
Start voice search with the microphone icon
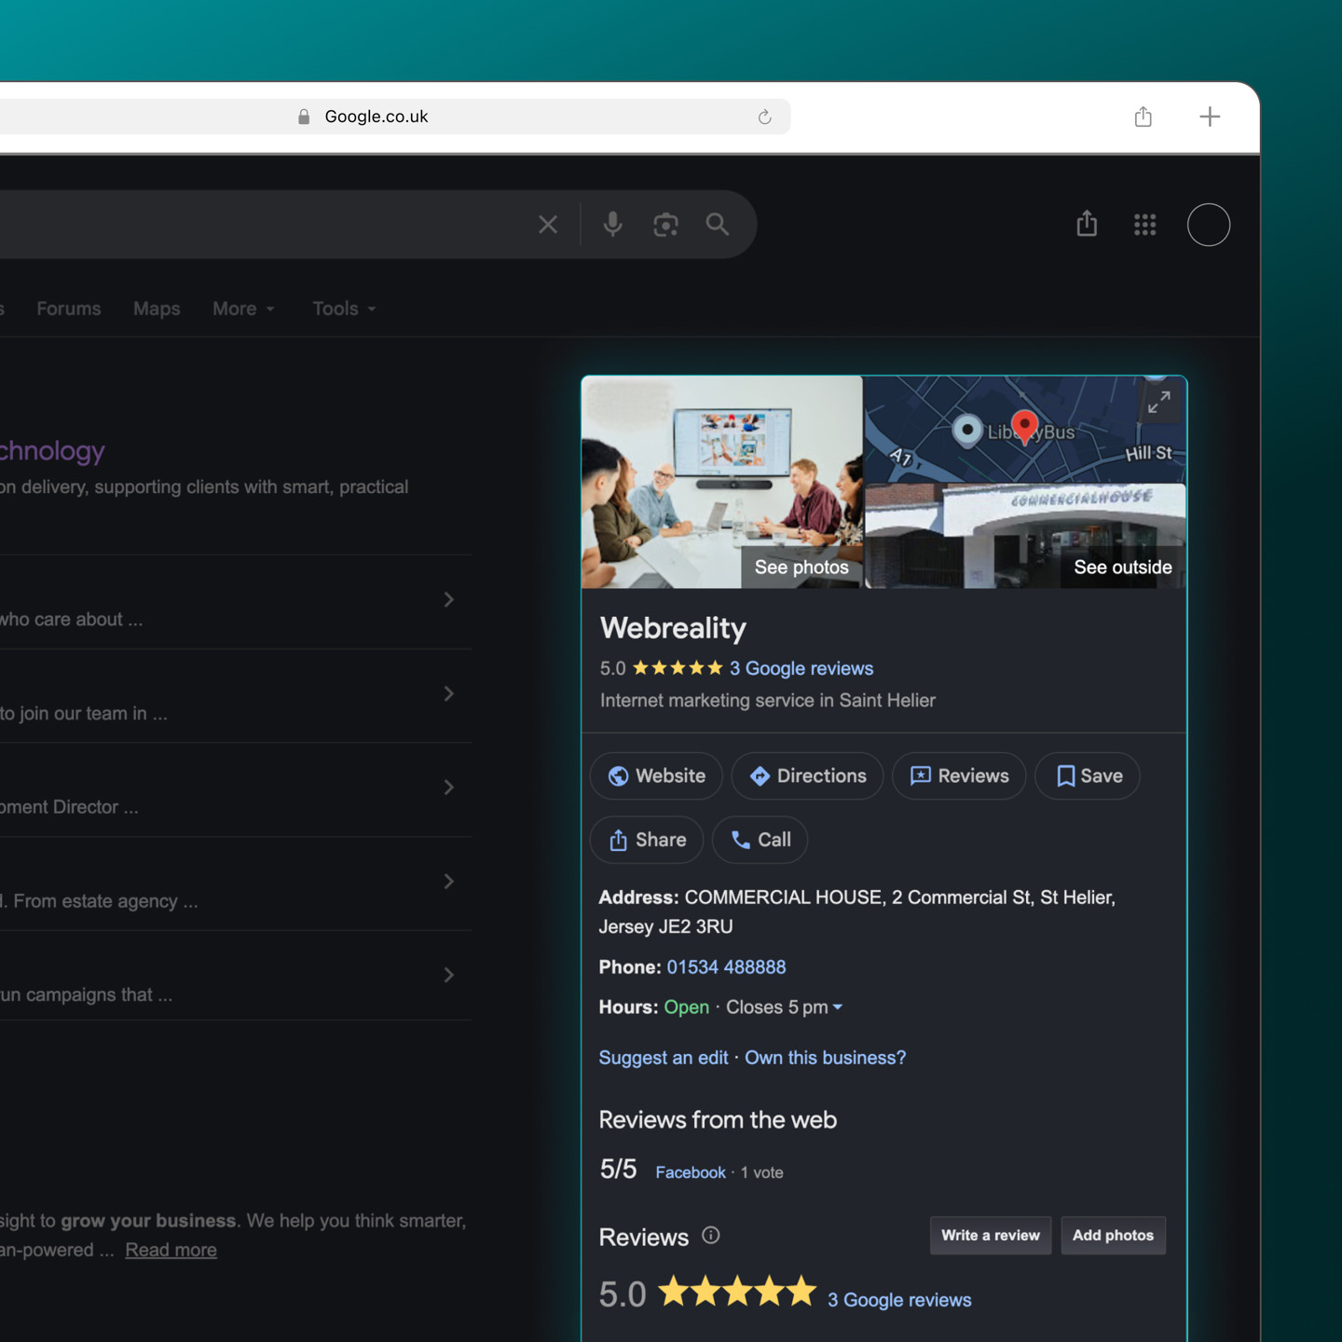612,225
